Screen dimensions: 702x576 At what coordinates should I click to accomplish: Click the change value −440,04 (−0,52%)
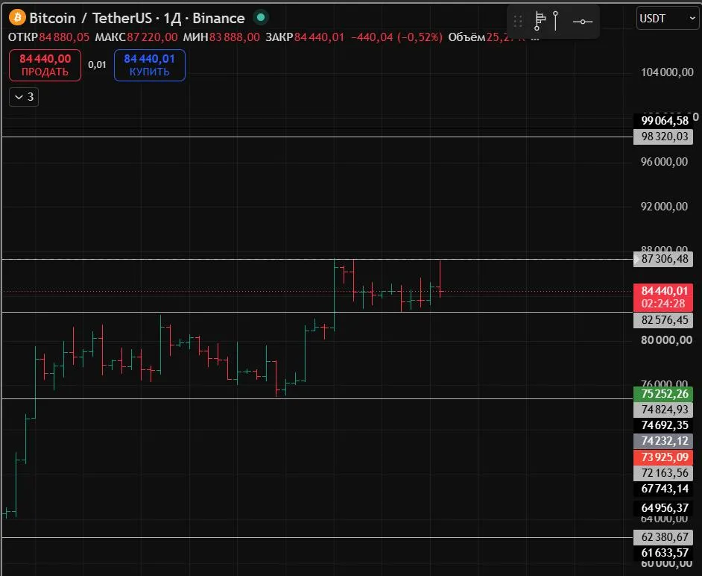(396, 37)
